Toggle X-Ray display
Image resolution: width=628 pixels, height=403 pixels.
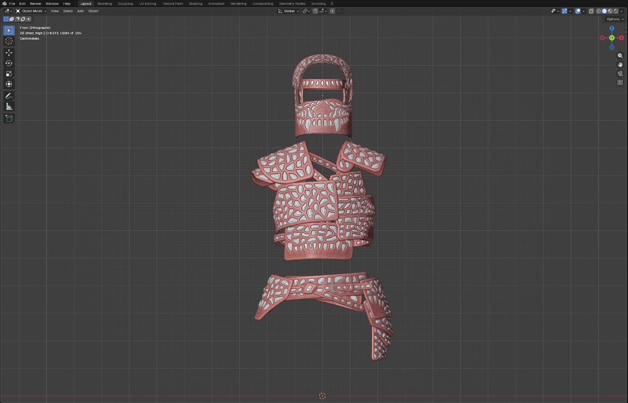591,11
